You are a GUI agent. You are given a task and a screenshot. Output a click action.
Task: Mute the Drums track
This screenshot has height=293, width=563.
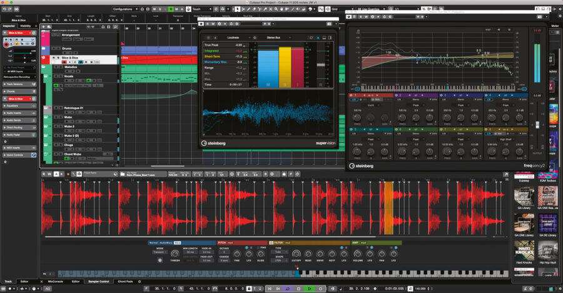point(54,48)
